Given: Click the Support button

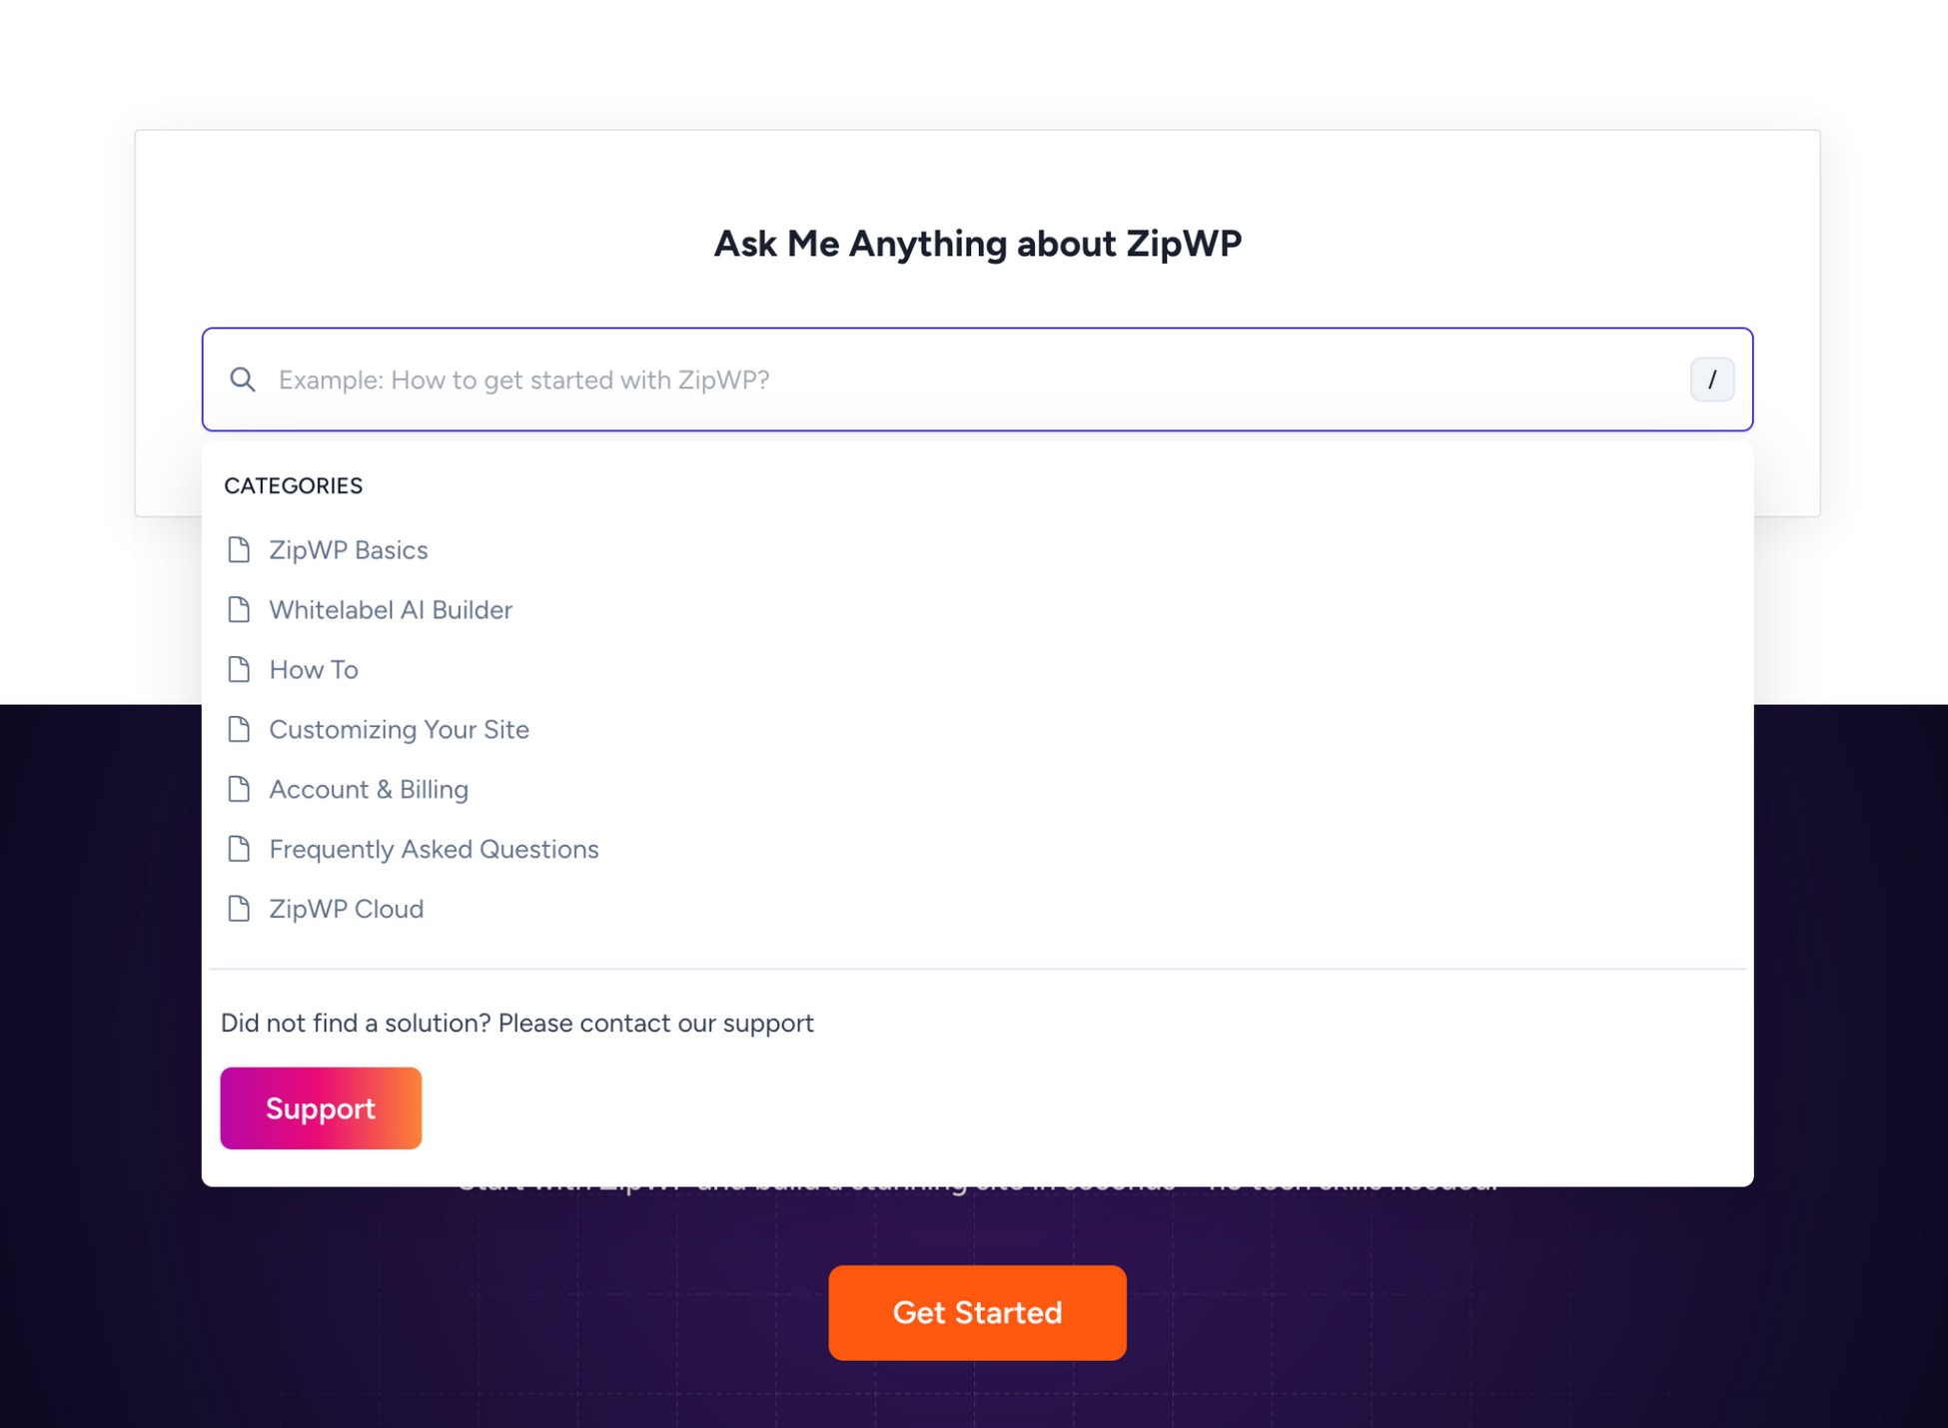Looking at the screenshot, I should [x=321, y=1106].
